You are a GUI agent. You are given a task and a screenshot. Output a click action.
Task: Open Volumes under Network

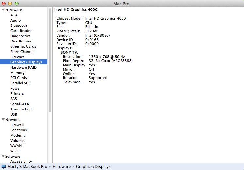coord(18,141)
